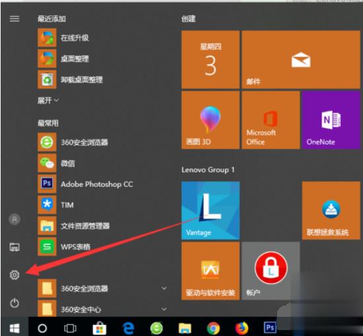The image size is (363, 336).
Task: Launch Lenovo Vantage tile
Action: (x=211, y=211)
